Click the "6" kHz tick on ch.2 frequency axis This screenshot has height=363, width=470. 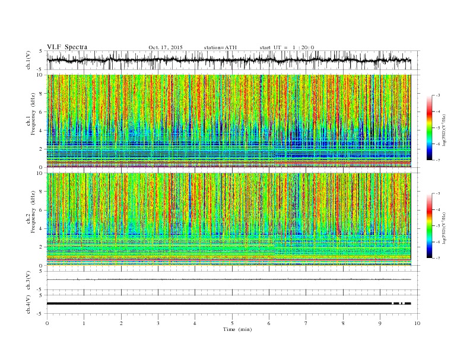pos(41,210)
